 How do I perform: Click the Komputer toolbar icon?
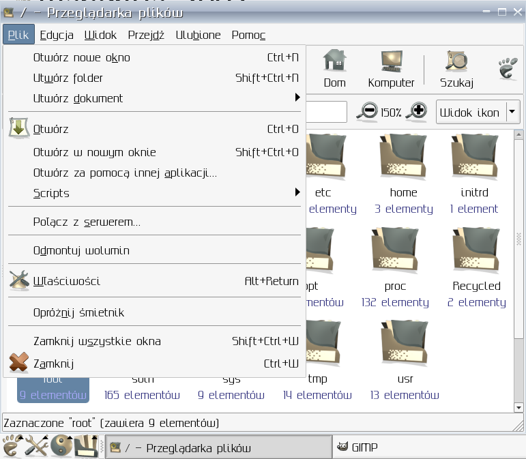click(391, 69)
